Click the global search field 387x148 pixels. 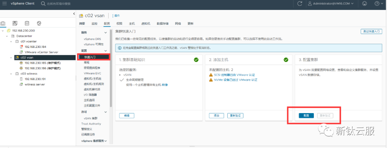(59, 4)
